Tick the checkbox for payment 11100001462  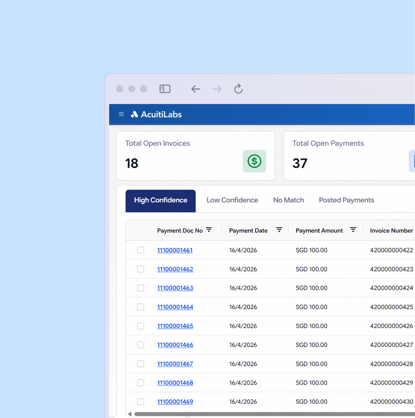140,269
